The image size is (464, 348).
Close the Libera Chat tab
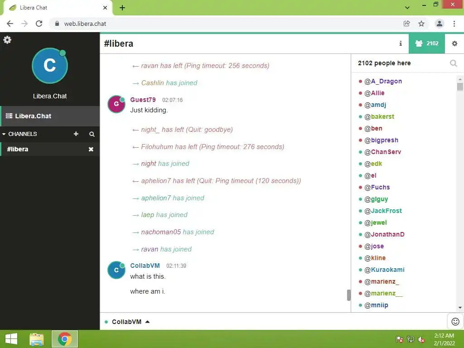(x=105, y=8)
